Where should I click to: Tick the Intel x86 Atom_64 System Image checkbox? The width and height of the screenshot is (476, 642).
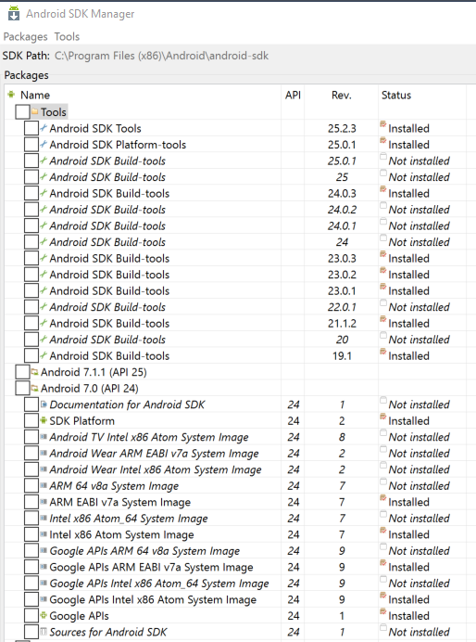31,519
